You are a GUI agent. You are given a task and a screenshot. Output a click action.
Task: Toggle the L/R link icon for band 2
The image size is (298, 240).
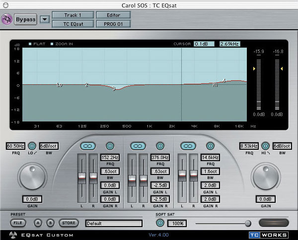pyautogui.click(x=88, y=146)
